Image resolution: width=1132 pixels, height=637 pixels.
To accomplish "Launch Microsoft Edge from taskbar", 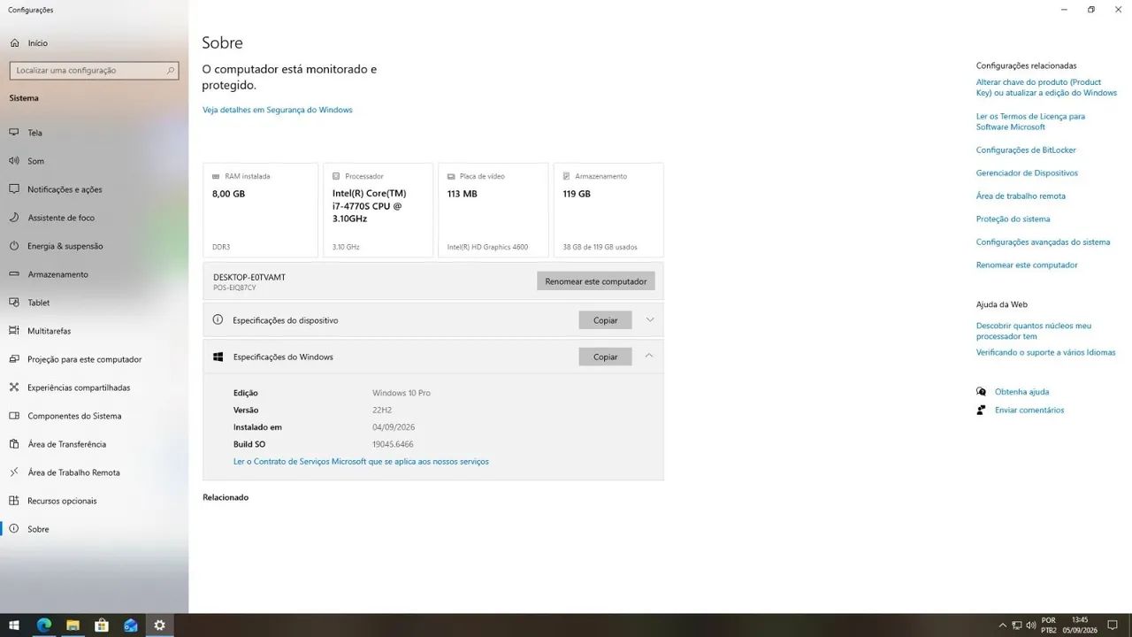I will point(43,625).
